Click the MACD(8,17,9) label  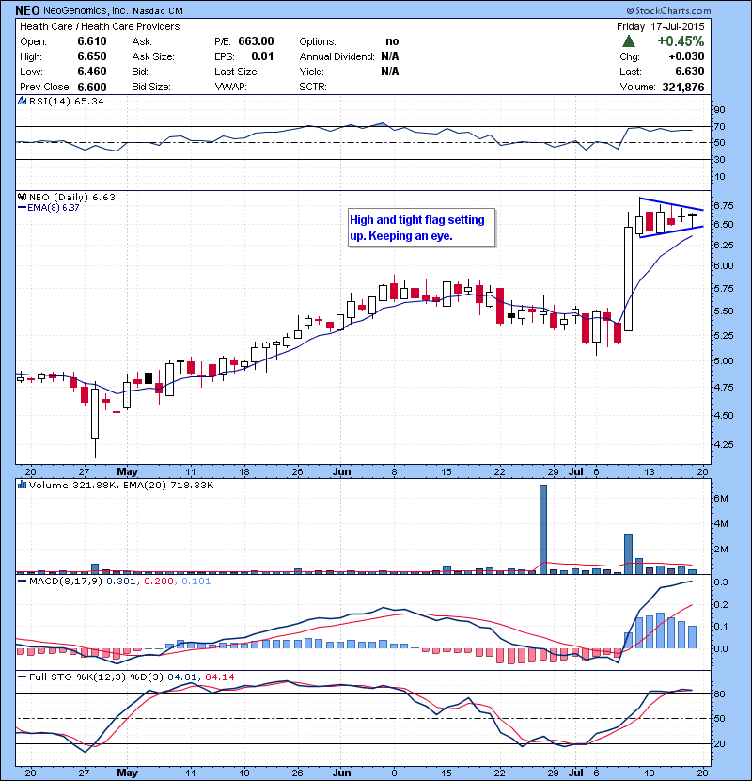(65, 581)
